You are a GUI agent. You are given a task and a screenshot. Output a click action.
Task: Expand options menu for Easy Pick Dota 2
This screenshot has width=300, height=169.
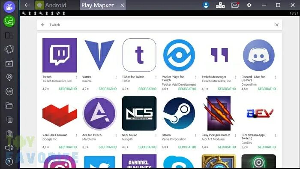click(236, 135)
